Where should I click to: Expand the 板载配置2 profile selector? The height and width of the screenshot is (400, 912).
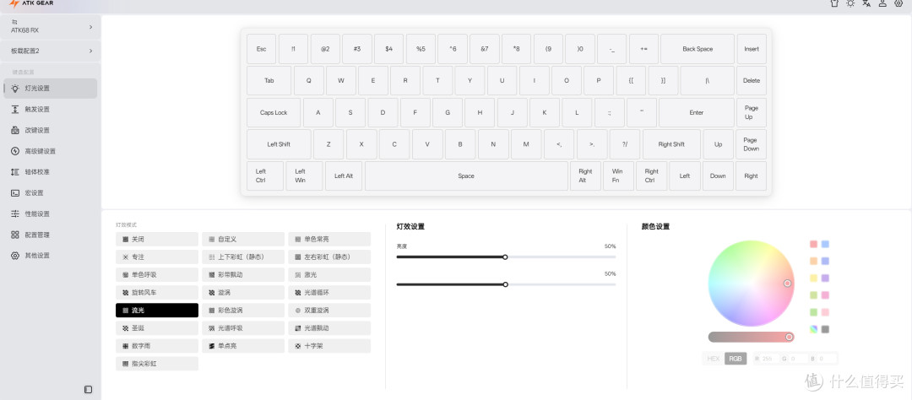51,51
